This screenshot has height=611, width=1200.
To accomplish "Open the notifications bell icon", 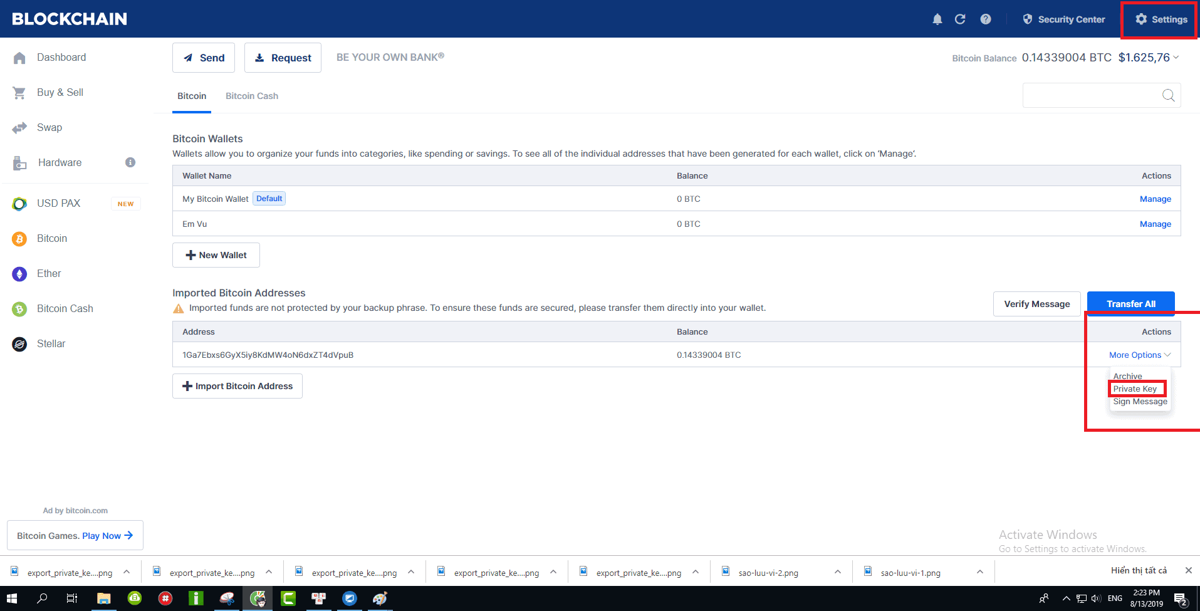I will click(x=937, y=19).
